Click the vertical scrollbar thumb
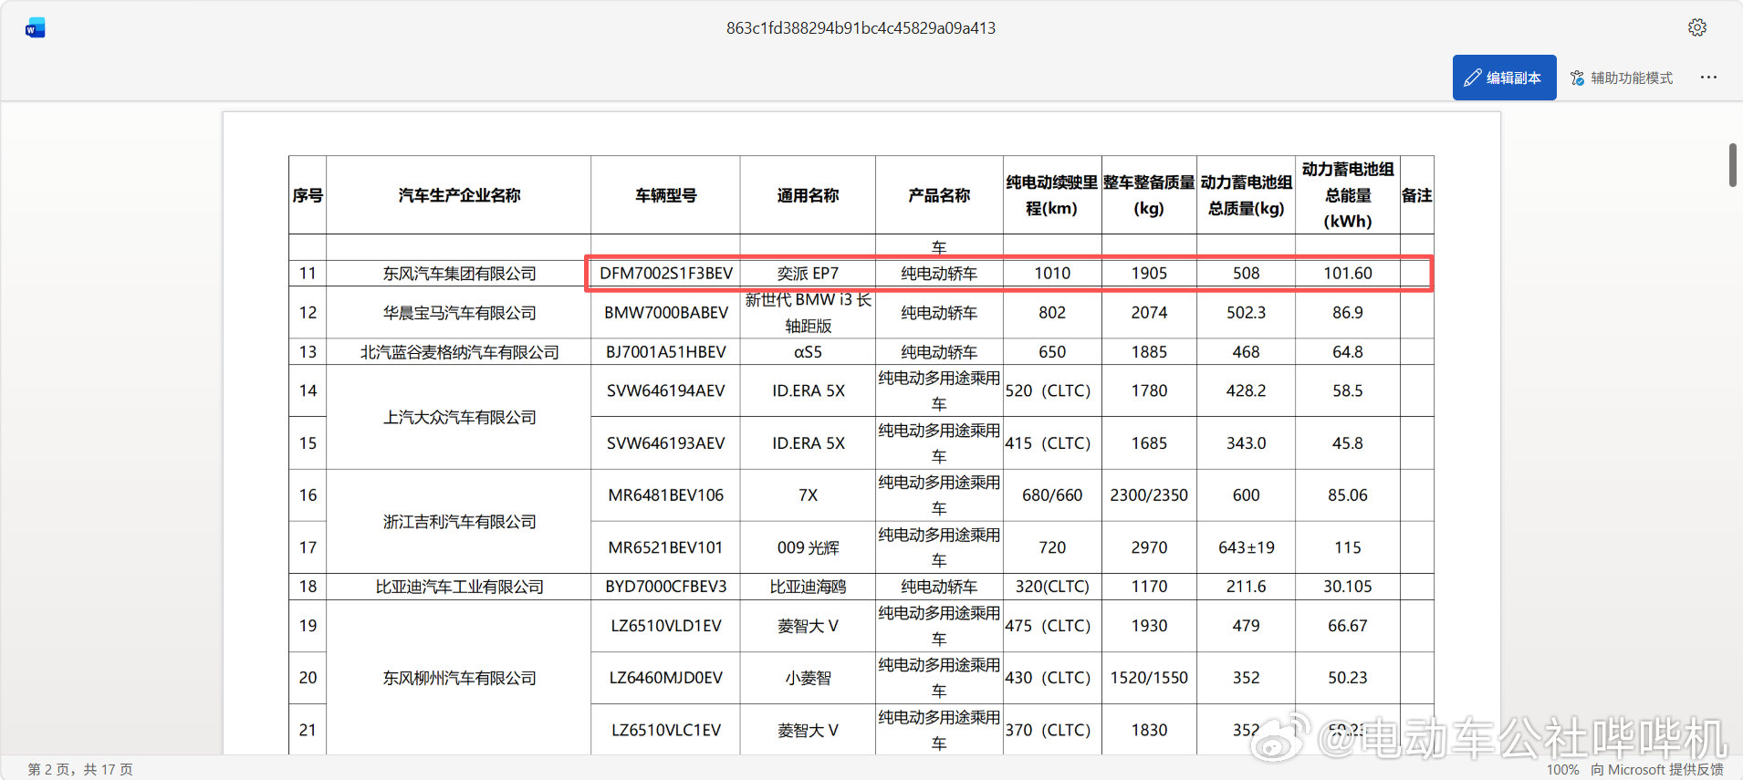Screen dimensions: 1743x780 click(x=1732, y=164)
